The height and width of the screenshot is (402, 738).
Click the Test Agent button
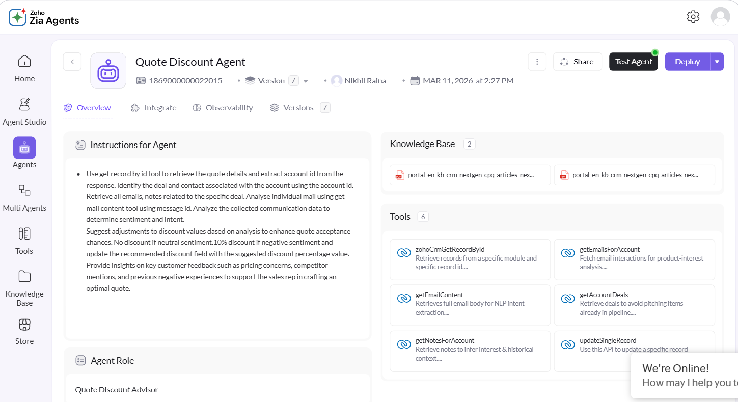[634, 62]
